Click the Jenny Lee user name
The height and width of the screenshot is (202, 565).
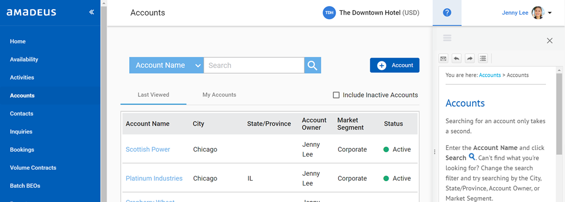click(515, 13)
